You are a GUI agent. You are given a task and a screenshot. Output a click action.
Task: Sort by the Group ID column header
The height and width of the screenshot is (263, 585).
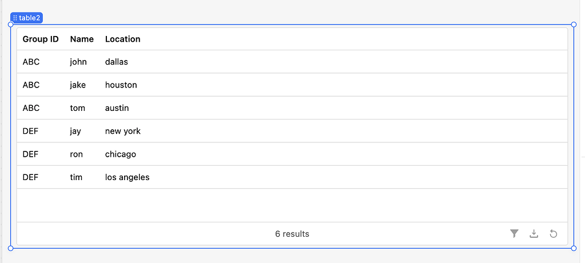41,39
